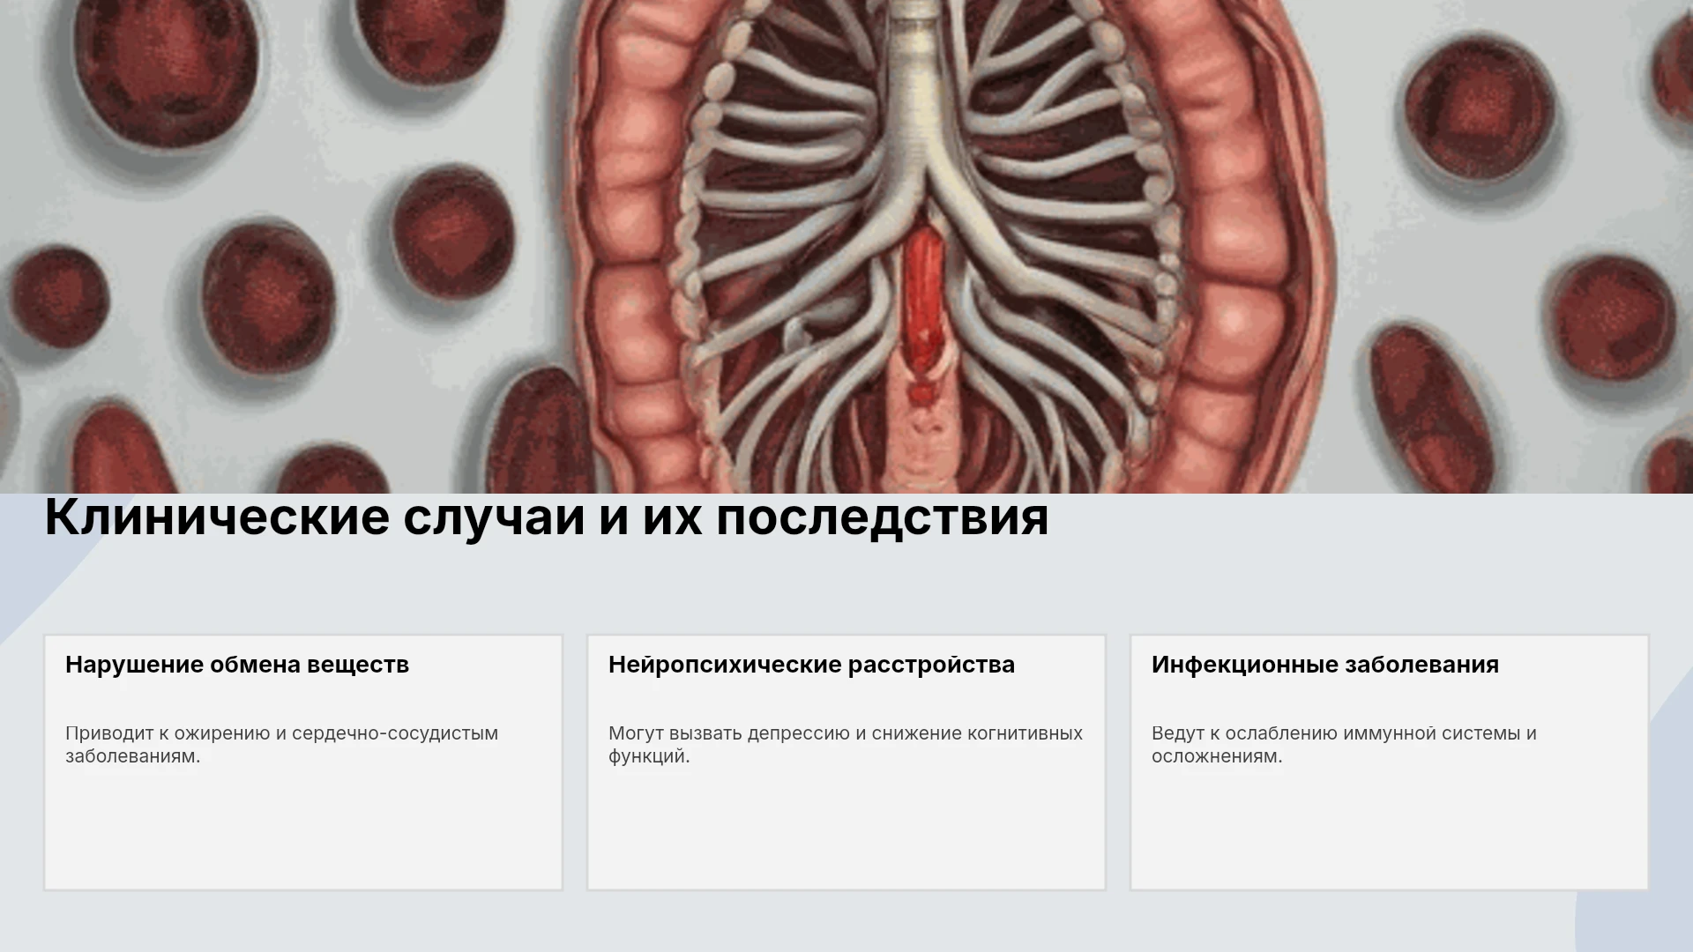Screen dimensions: 1693x952
Task: Click the elongated blood cell at lower right
Action: [1430, 407]
